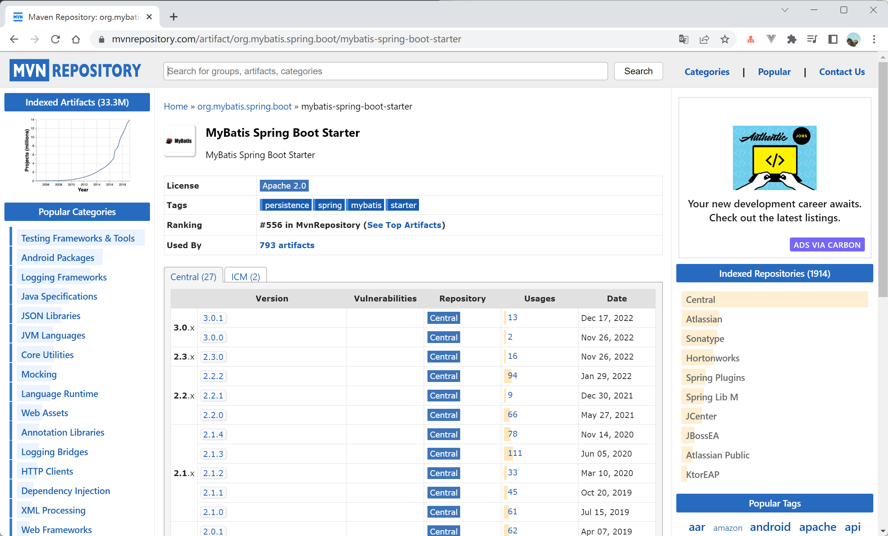
Task: Click the Home breadcrumb link
Action: point(176,107)
